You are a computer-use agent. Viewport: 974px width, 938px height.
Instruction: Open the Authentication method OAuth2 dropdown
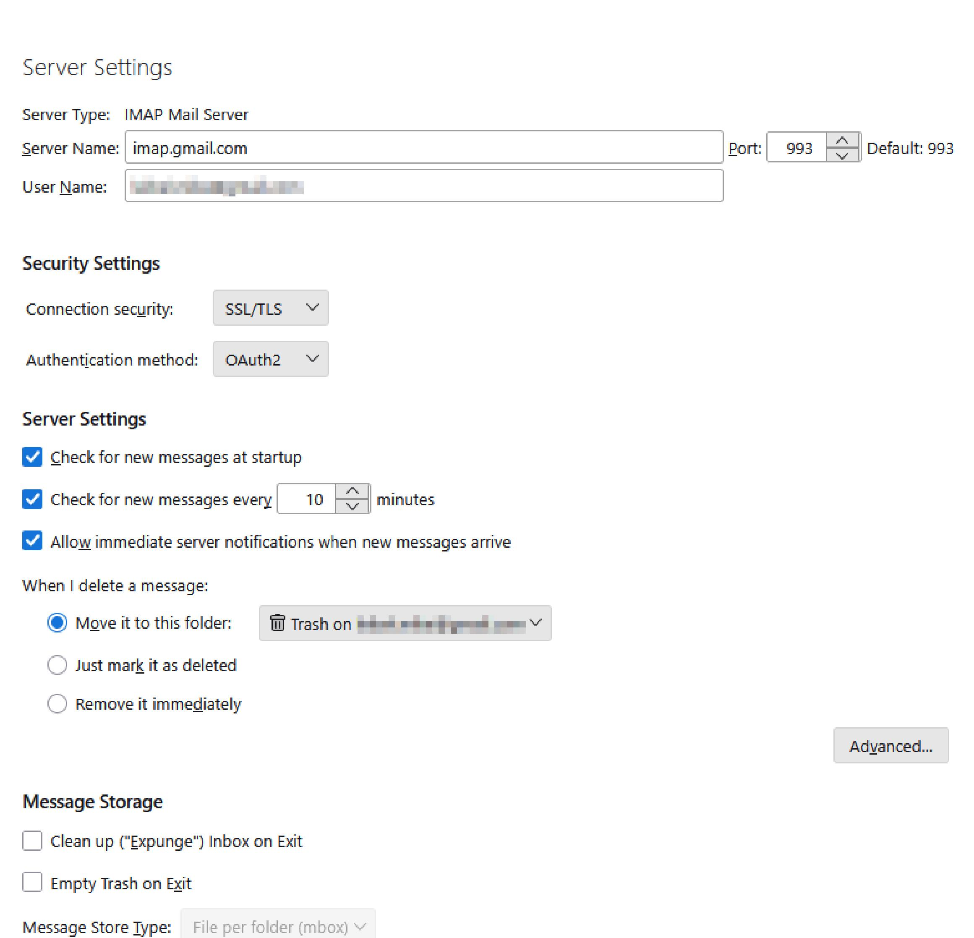[x=270, y=359]
